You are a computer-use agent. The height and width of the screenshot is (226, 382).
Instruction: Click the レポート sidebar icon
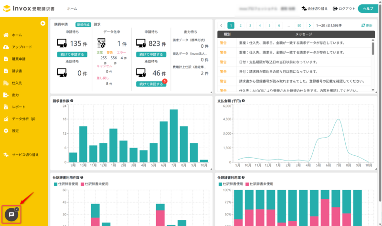(x=6, y=107)
